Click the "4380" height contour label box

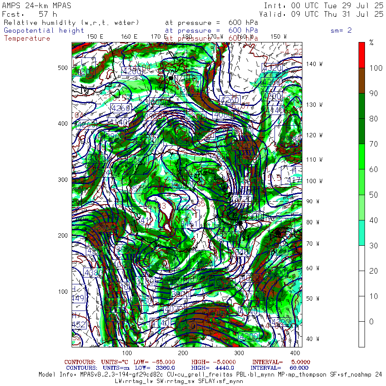coord(93,272)
